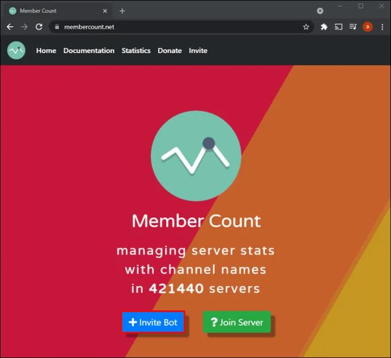391x358 pixels.
Task: Click the Cast icon in toolbar
Action: (x=338, y=27)
